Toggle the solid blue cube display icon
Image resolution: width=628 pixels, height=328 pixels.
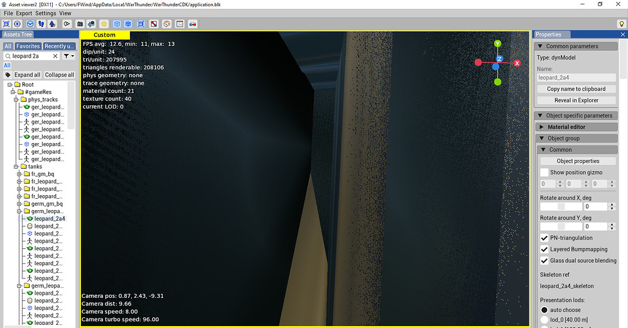(x=128, y=24)
